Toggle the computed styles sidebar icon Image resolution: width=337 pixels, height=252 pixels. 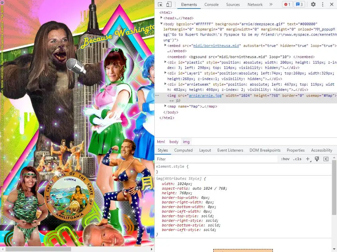(326, 159)
